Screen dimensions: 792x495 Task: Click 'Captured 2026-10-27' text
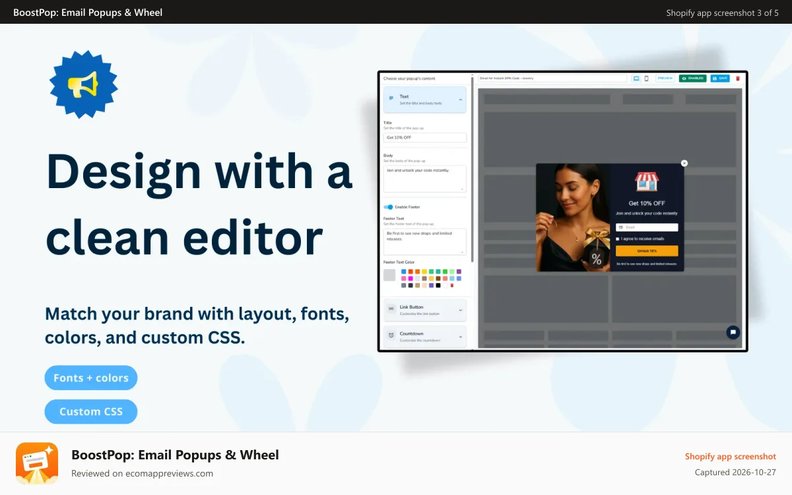735,473
